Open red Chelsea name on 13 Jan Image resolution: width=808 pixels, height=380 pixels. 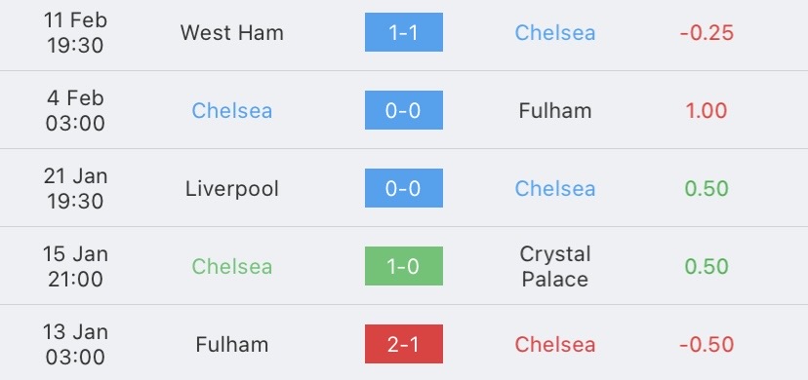coord(555,345)
